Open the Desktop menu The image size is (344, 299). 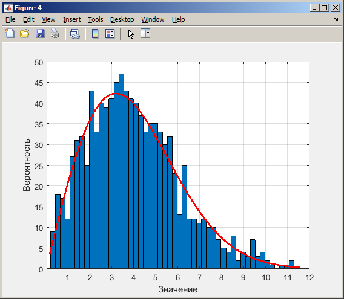coord(122,19)
